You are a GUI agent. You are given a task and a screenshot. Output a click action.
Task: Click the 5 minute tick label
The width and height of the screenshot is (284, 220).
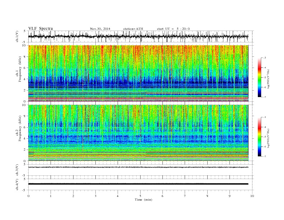click(140, 196)
